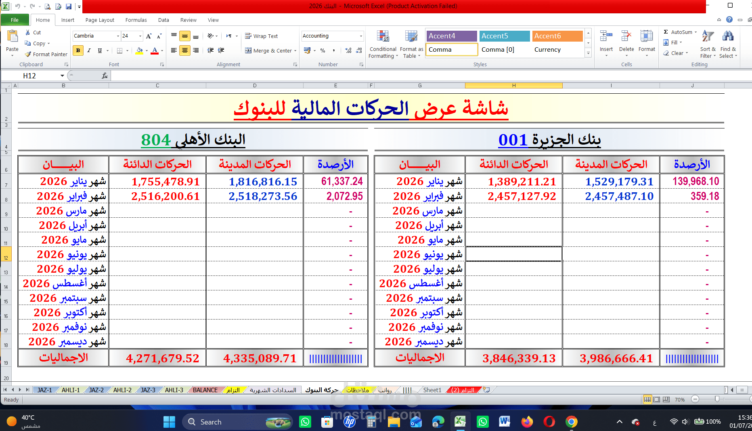Click Decrease Indent icon

210,50
